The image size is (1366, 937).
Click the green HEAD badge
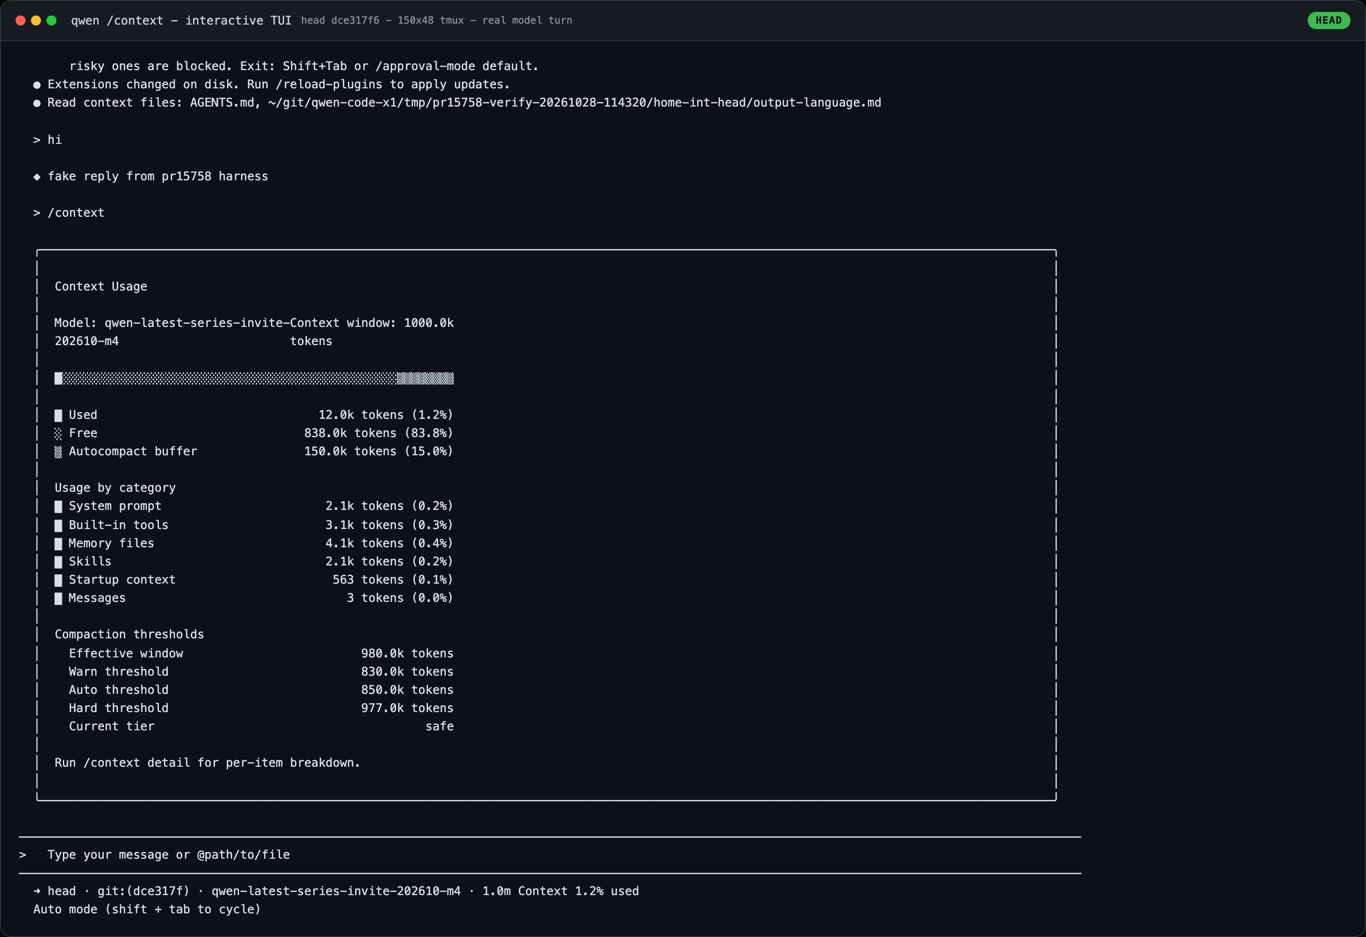(1328, 20)
